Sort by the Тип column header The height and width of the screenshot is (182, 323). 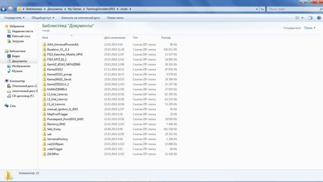point(135,38)
